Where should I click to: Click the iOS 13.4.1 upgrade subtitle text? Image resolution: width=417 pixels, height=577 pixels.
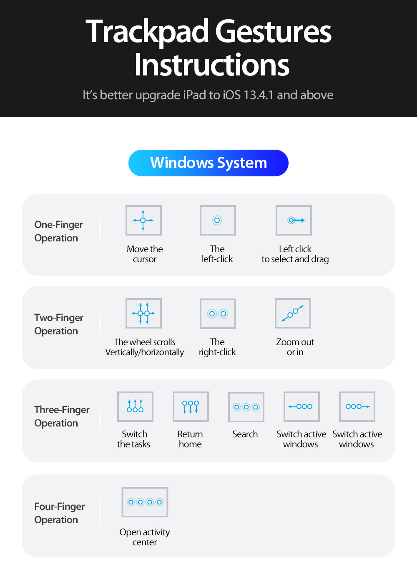click(208, 95)
